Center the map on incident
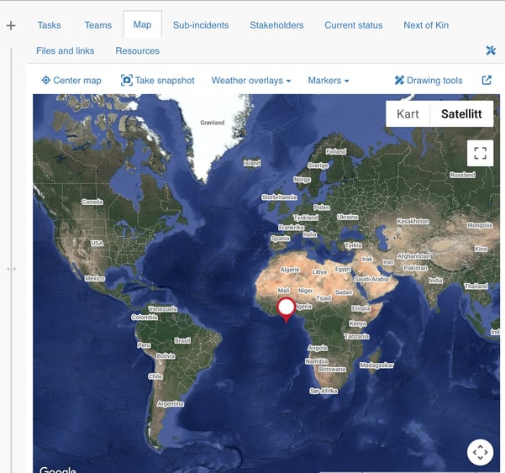Image resolution: width=505 pixels, height=473 pixels. [x=71, y=81]
